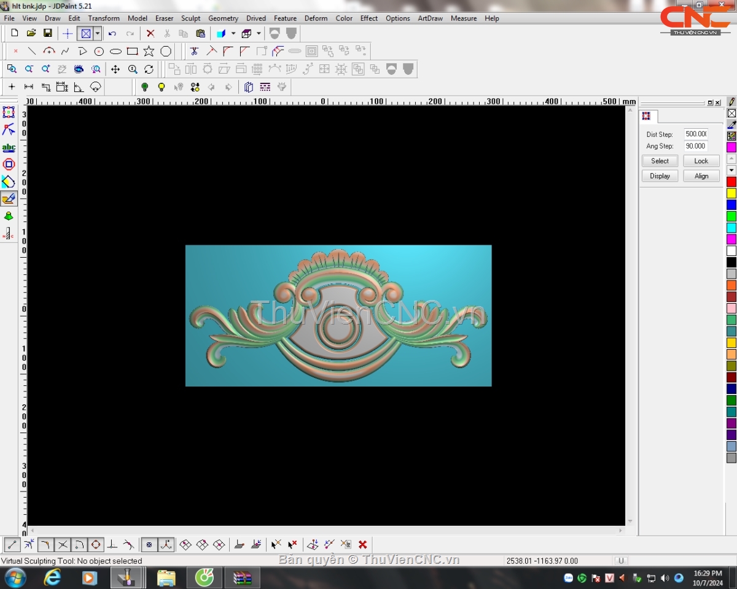737x589 pixels.
Task: Click the Paste clipboard icon
Action: (x=200, y=33)
